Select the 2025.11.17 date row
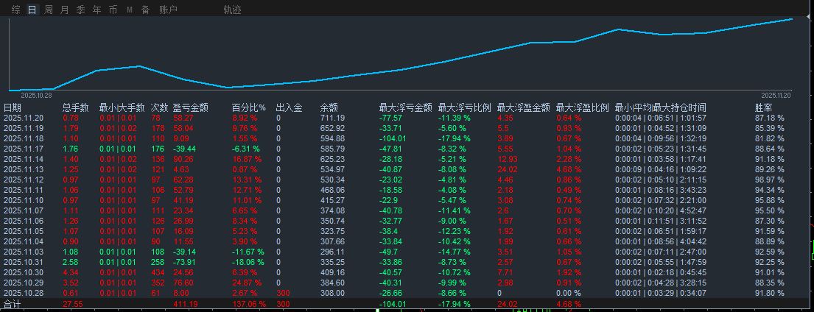 (22, 148)
